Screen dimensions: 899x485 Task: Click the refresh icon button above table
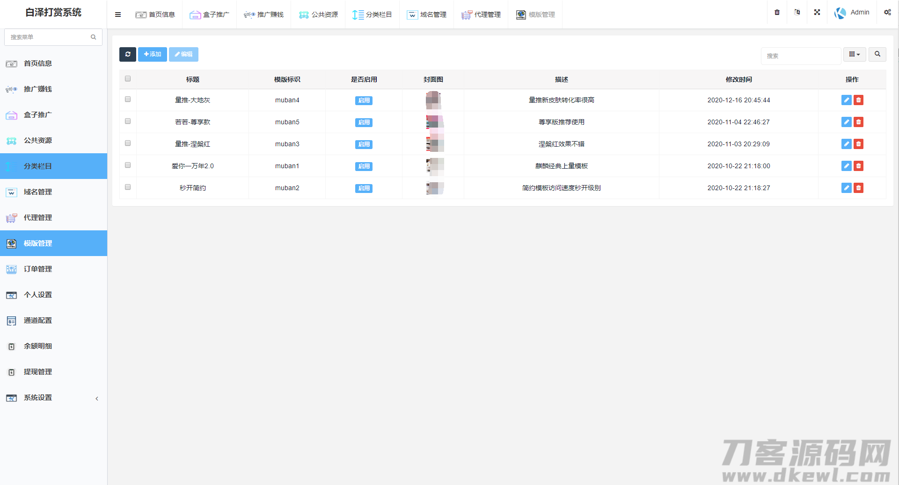coord(127,54)
